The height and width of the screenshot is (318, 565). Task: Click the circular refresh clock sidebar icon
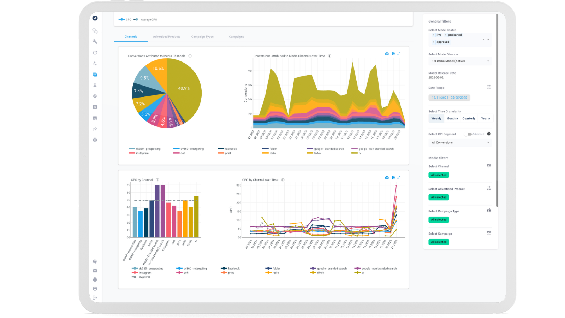[x=95, y=53]
